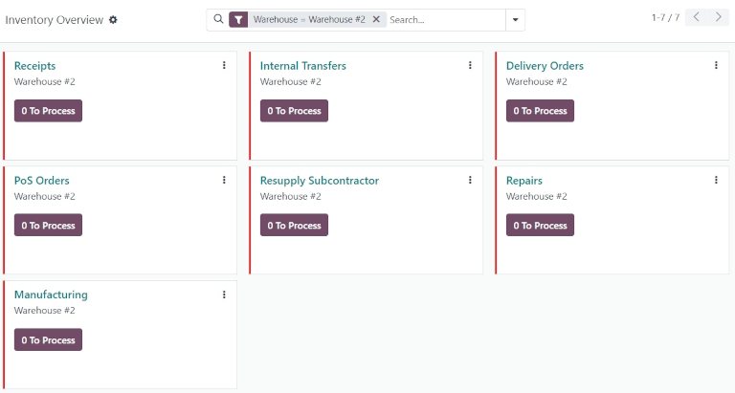The image size is (735, 393).
Task: Click 0 To Process button under Repairs
Action: click(540, 225)
